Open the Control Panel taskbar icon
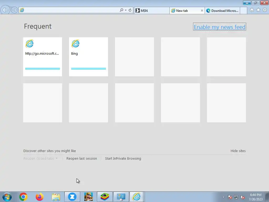 pos(121,197)
